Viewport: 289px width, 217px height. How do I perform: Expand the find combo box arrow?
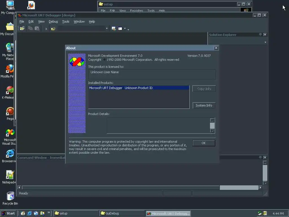[x=107, y=29]
